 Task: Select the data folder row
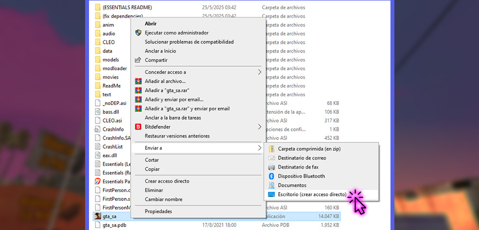(107, 51)
